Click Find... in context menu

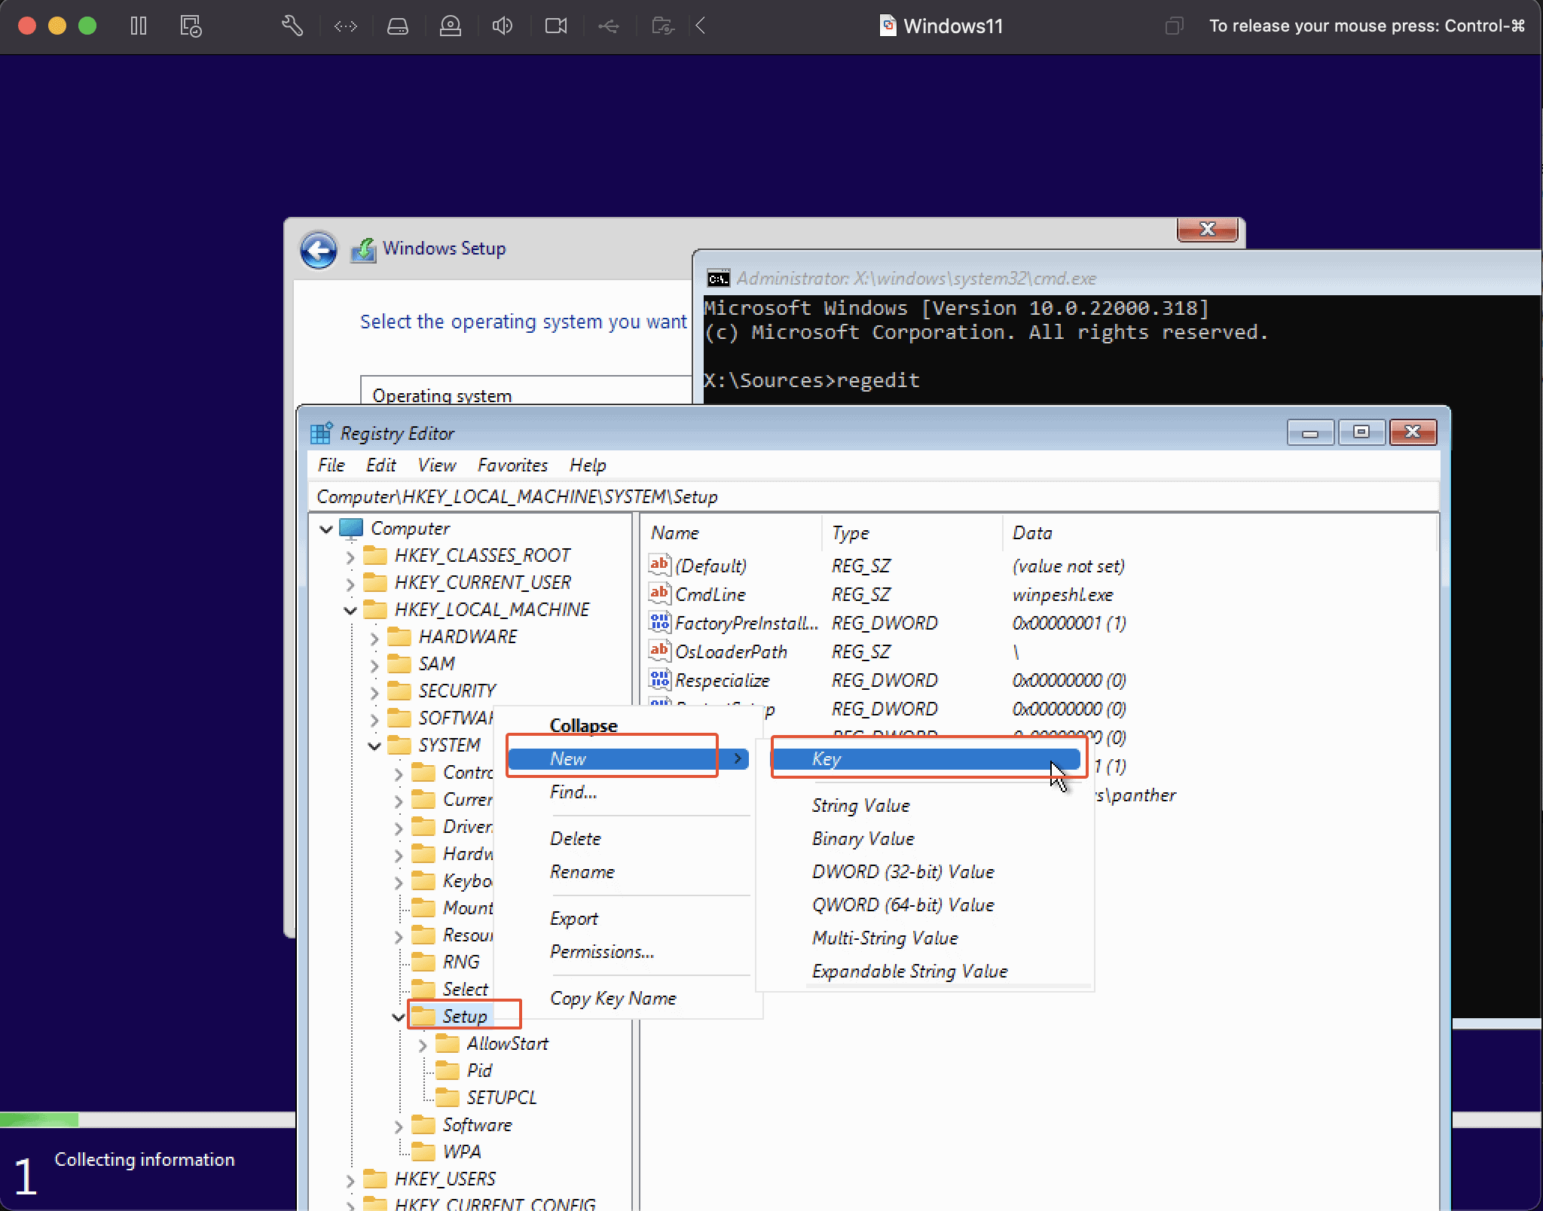pyautogui.click(x=573, y=792)
